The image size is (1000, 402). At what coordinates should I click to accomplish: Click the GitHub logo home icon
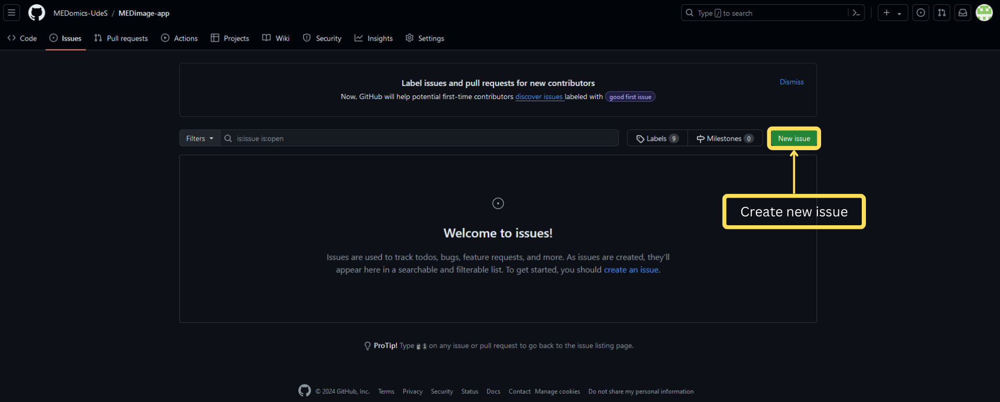click(x=37, y=13)
